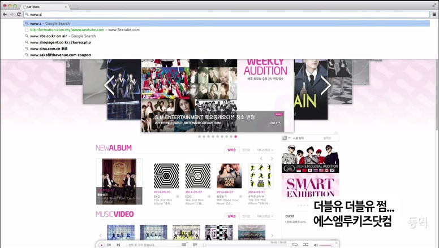Choose the 'www.s - Google Search' suggestion
439x248 pixels.
coord(227,24)
